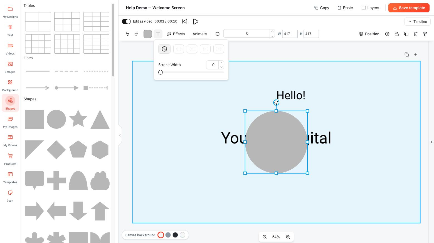Copy style with the paint roller icon

(x=425, y=34)
